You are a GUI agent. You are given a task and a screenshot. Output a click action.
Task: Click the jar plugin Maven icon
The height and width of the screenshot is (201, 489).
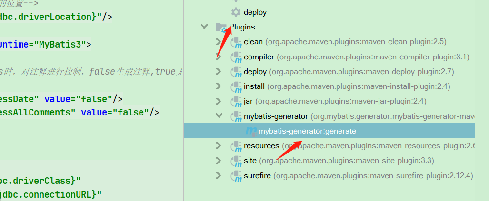(236, 102)
